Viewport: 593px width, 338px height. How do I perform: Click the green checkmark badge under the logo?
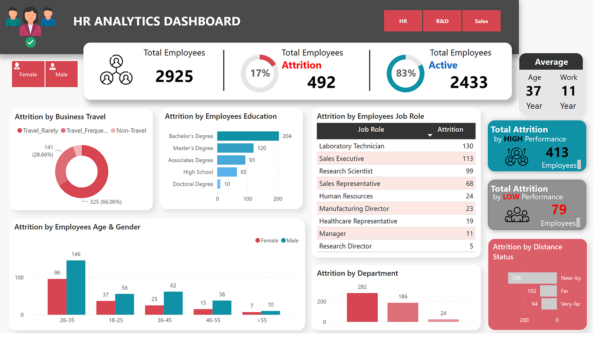point(30,42)
